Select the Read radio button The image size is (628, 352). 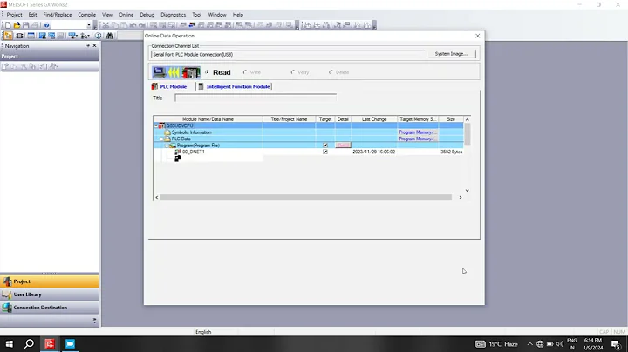(x=207, y=72)
